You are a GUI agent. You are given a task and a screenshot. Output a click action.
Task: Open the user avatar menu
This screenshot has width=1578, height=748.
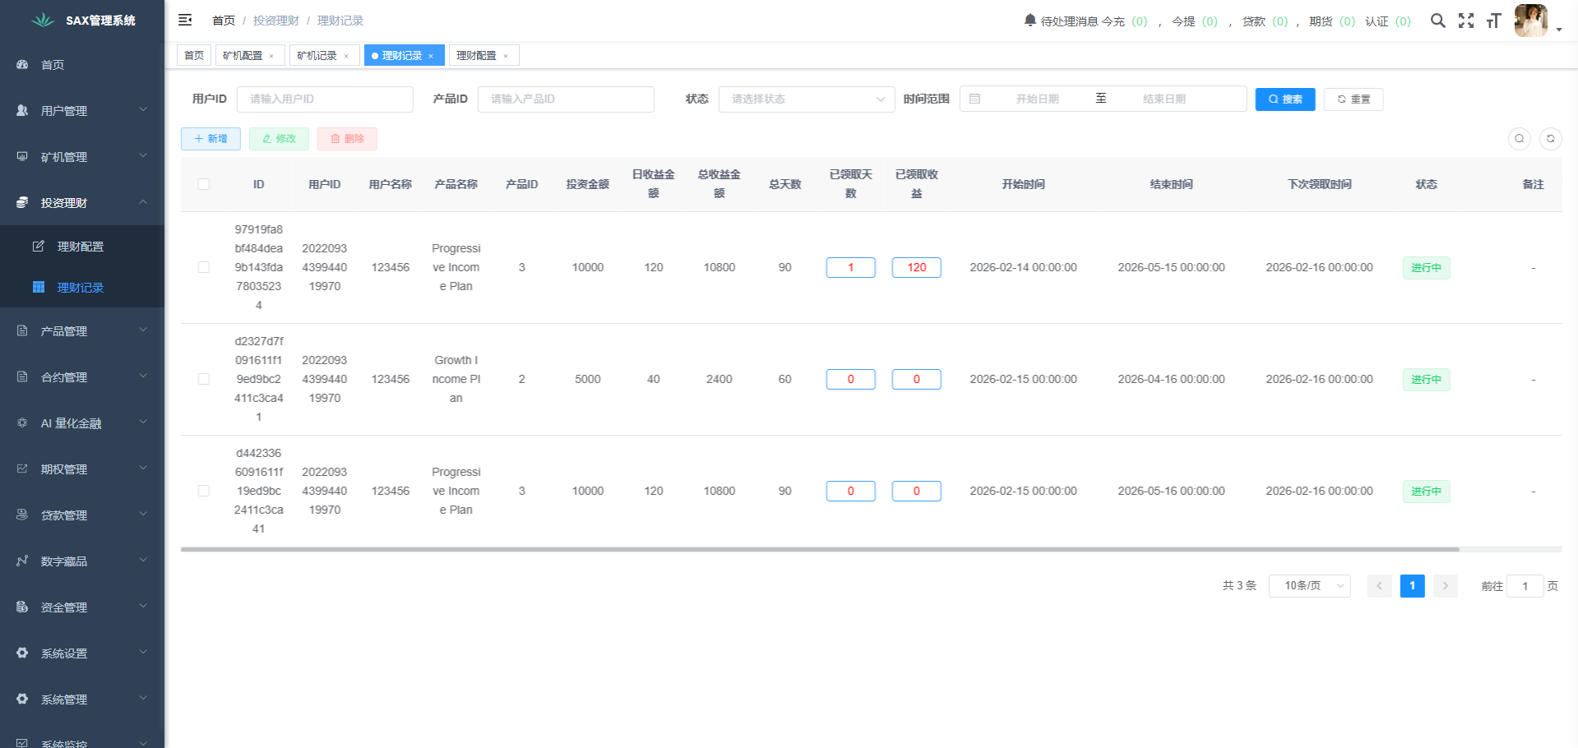pyautogui.click(x=1531, y=21)
